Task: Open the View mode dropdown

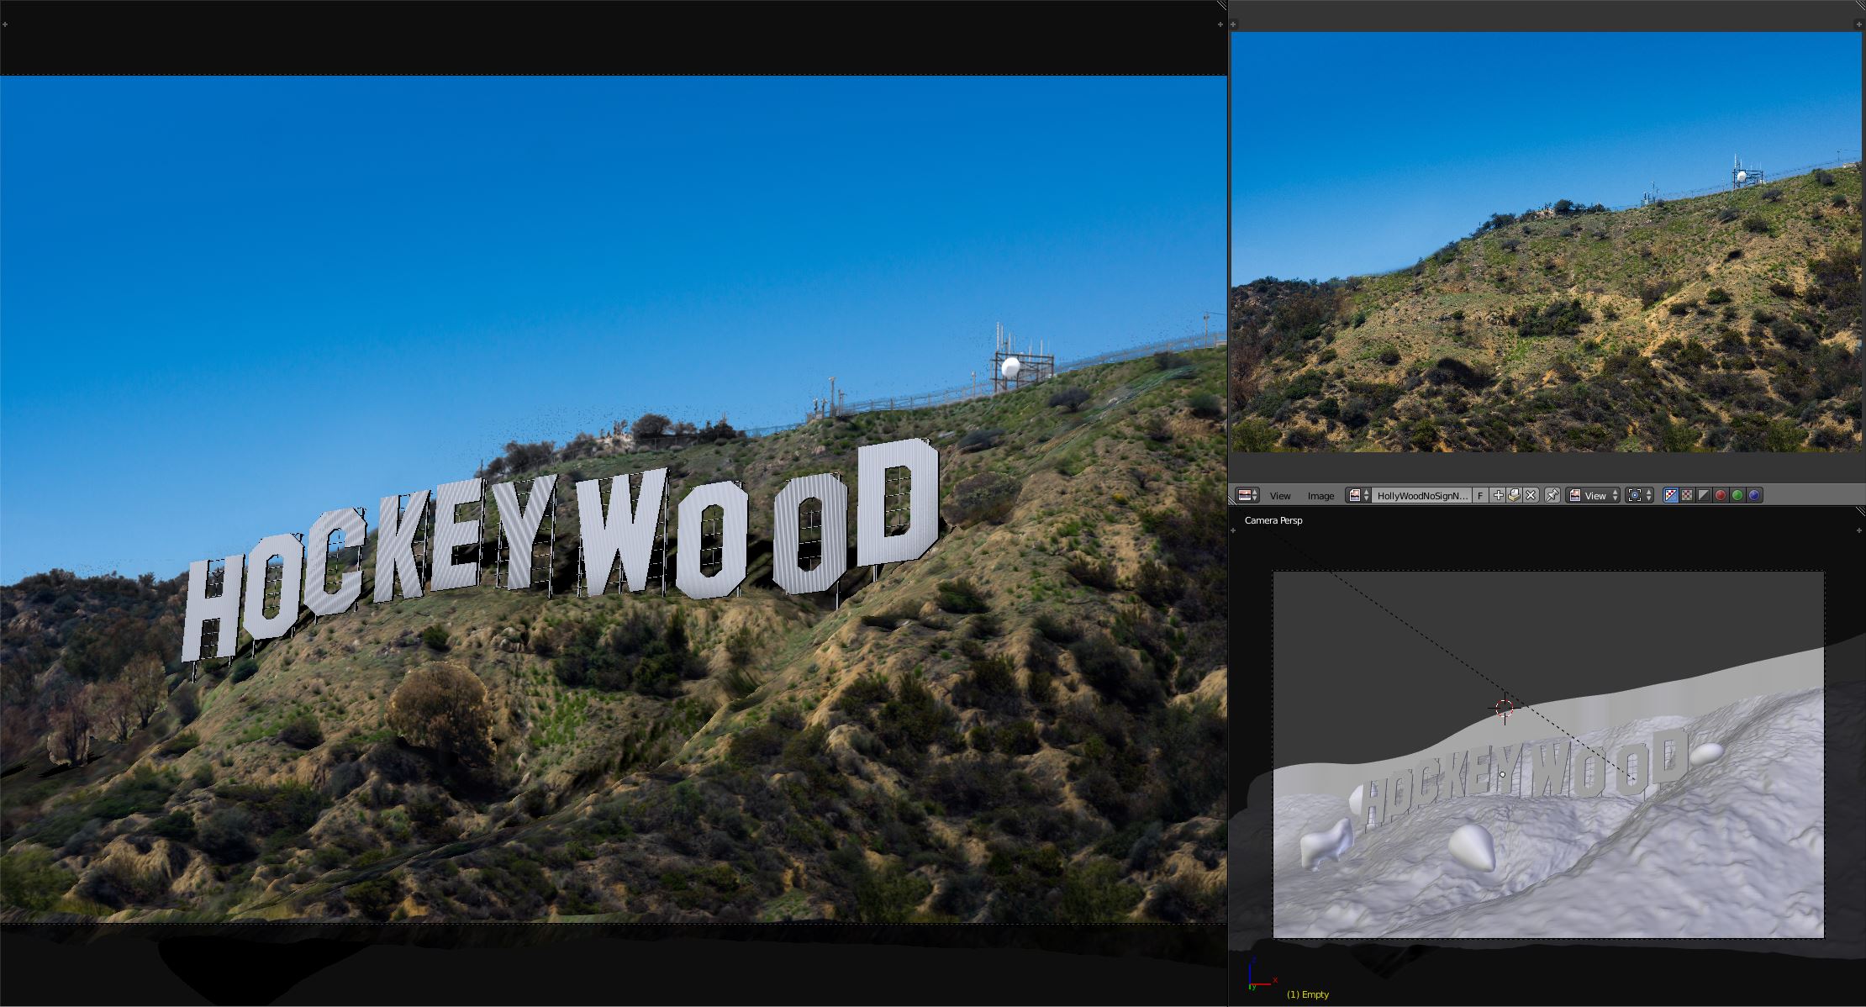Action: point(1593,496)
